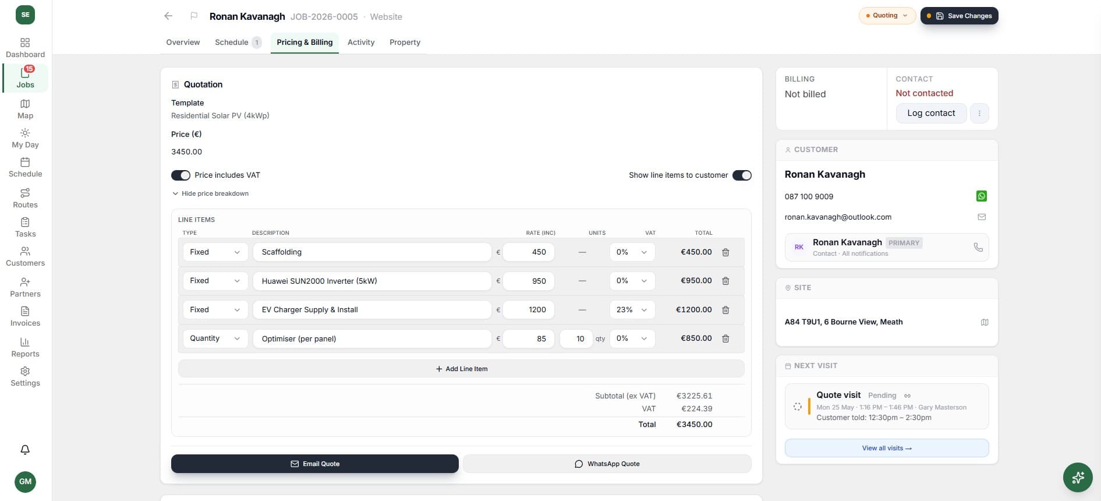The height and width of the screenshot is (501, 1101).
Task: Open Partners in the sidebar
Action: pyautogui.click(x=25, y=287)
